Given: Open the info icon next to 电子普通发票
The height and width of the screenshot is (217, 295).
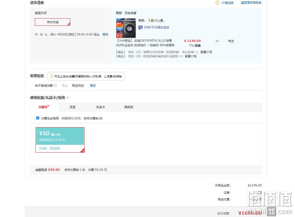Looking at the screenshot, I should 55,85.
